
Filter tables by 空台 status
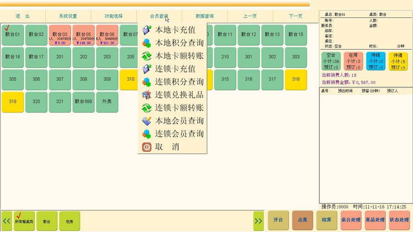[331, 61]
